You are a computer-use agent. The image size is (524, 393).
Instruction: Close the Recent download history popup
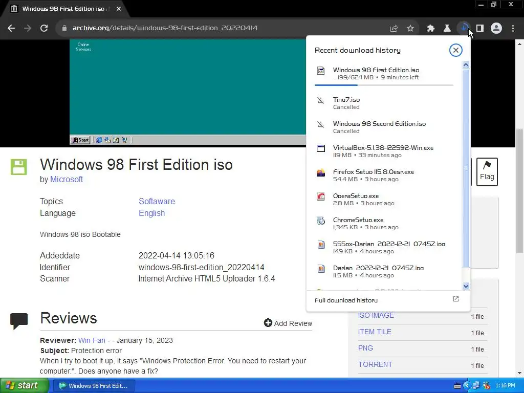tap(455, 50)
